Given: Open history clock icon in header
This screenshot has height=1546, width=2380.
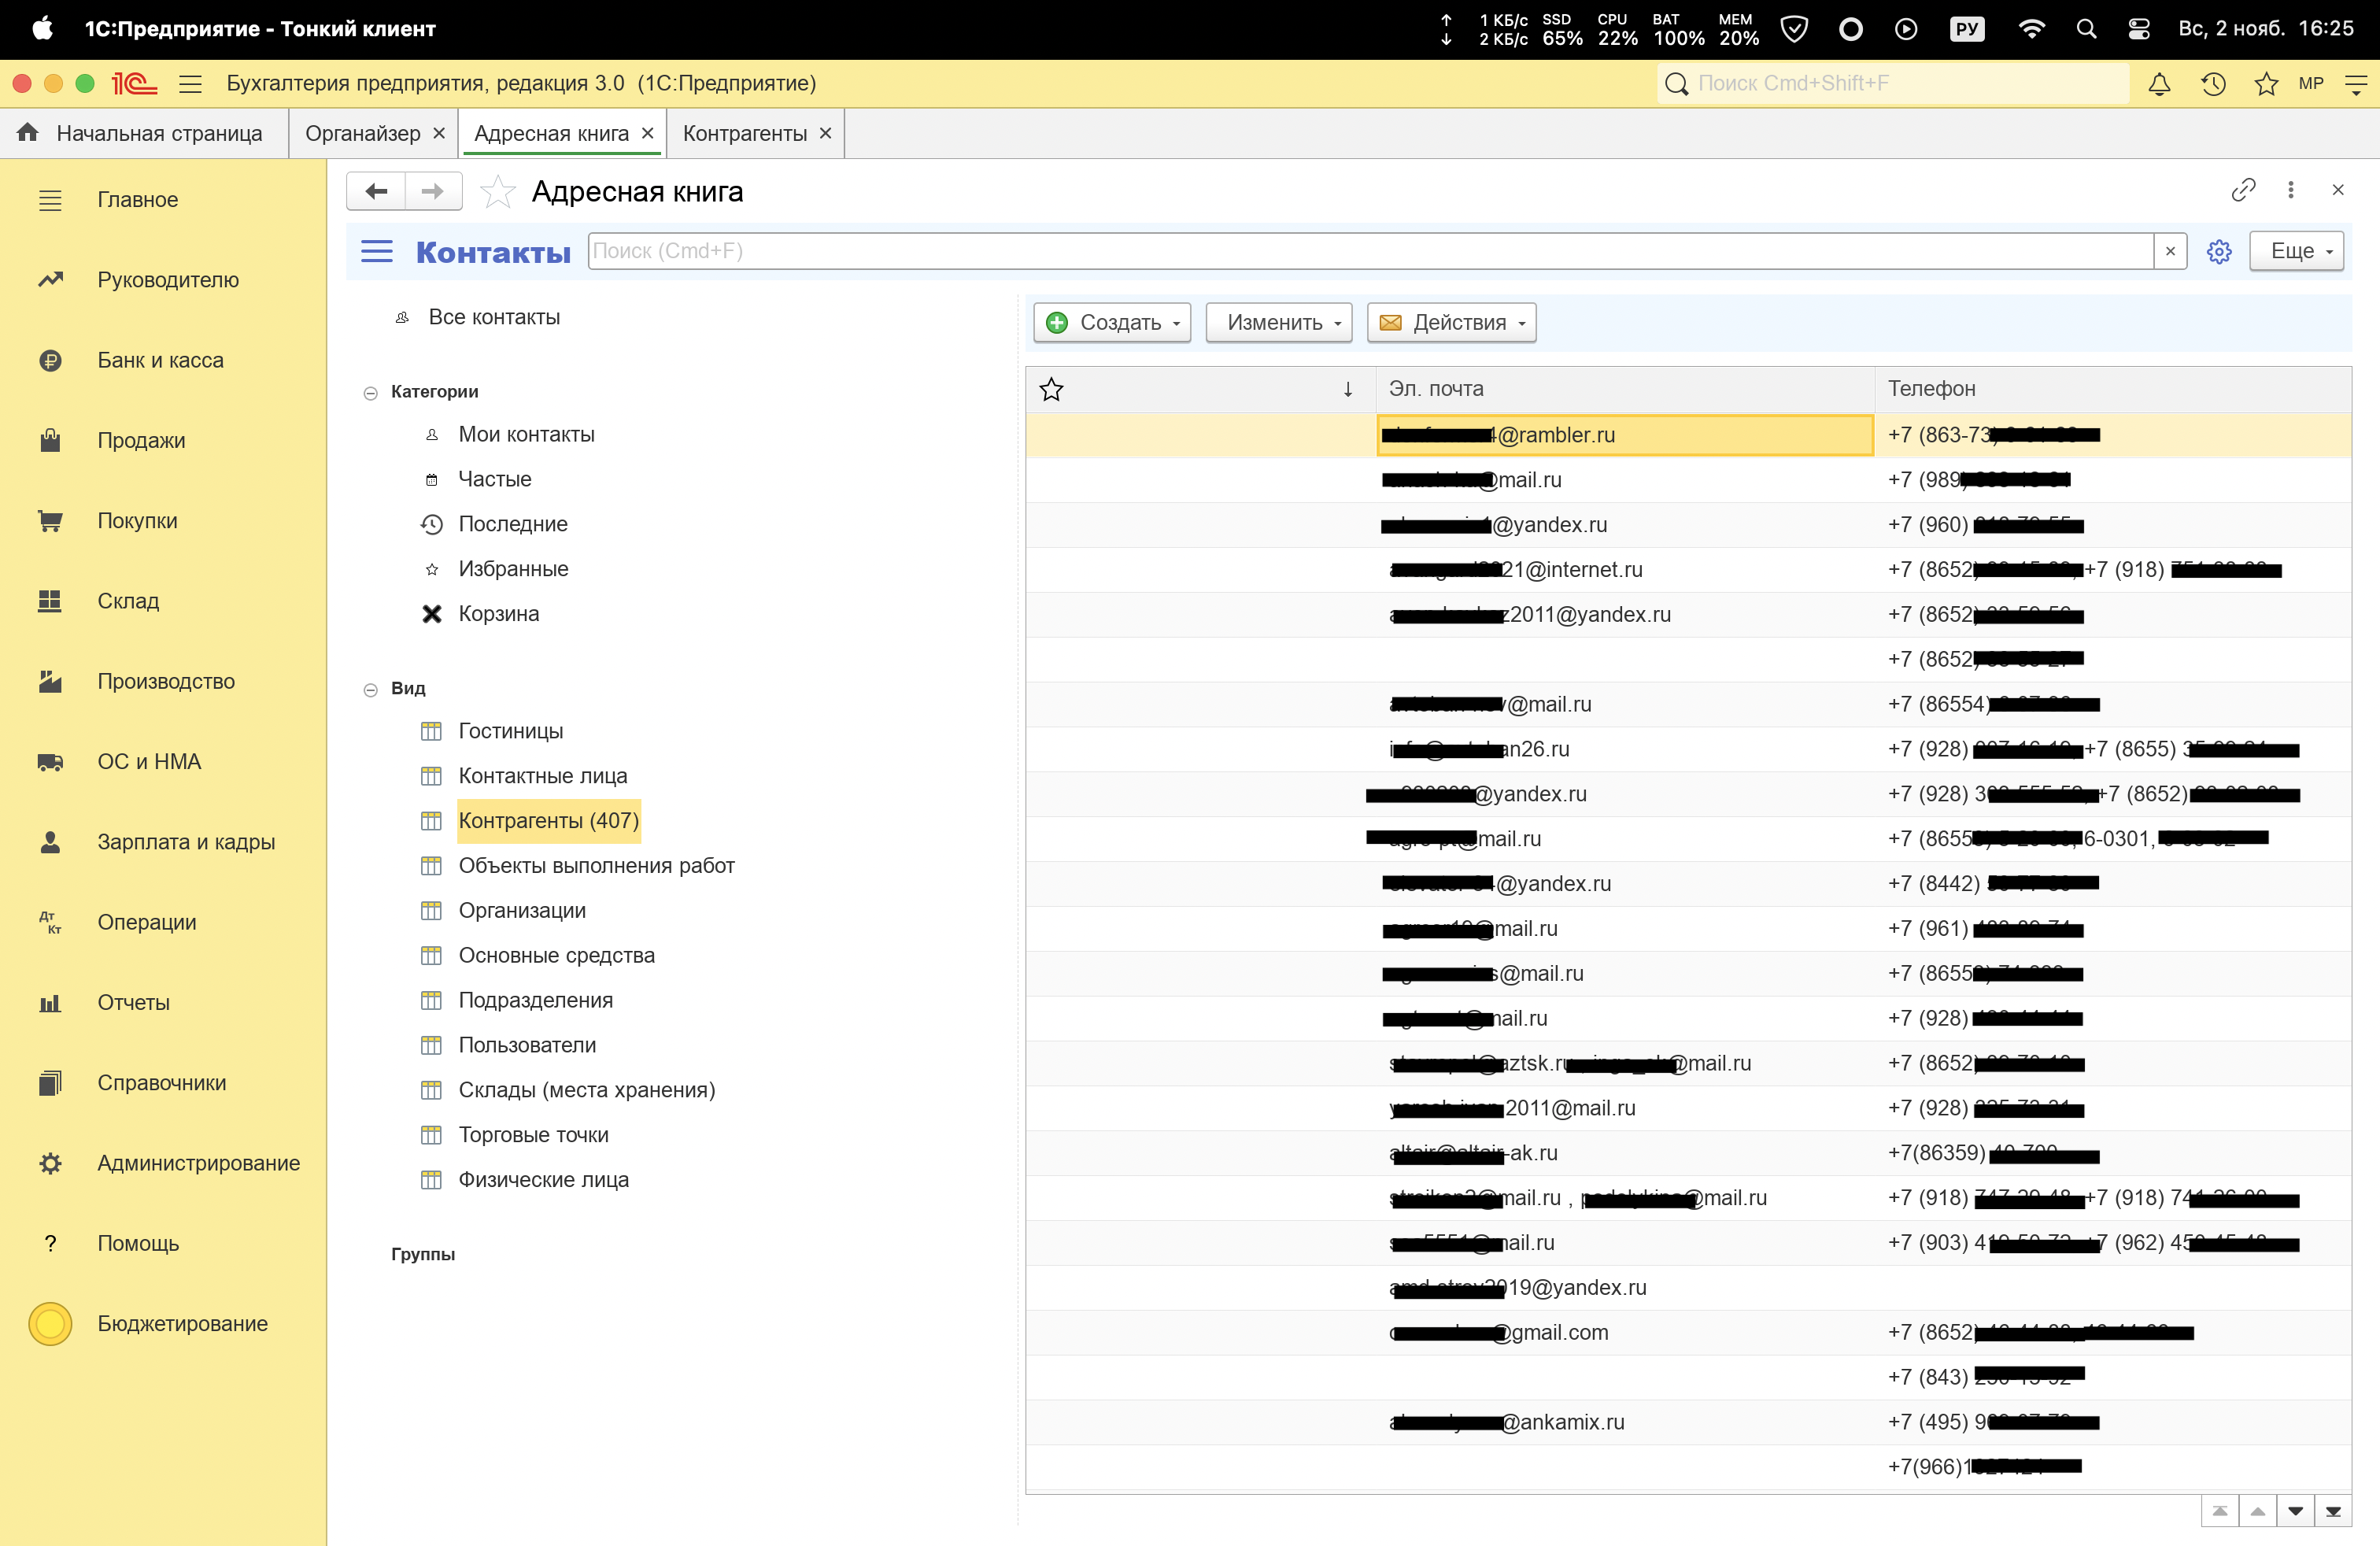Looking at the screenshot, I should click(x=2213, y=84).
